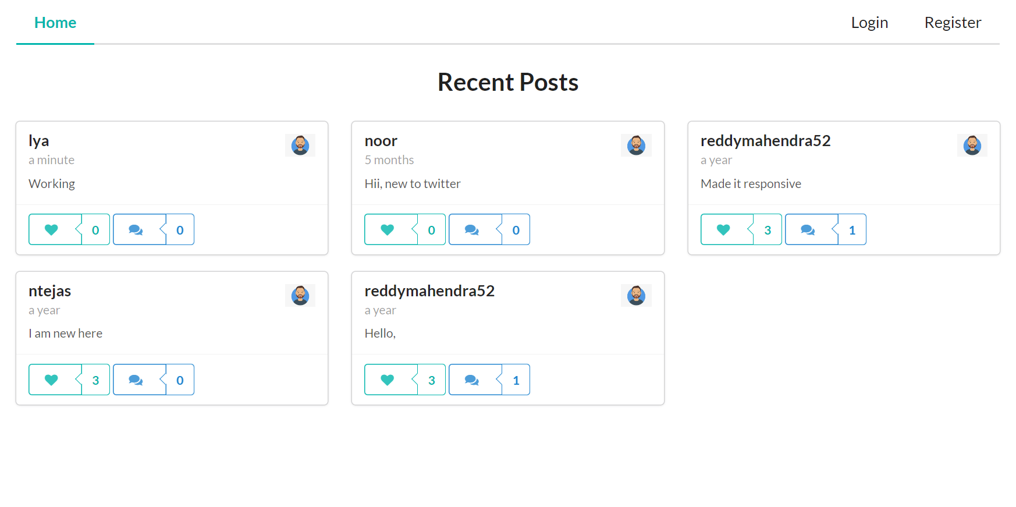Open '5 months' timestamp link on noor's post
1016x507 pixels.
coord(389,160)
